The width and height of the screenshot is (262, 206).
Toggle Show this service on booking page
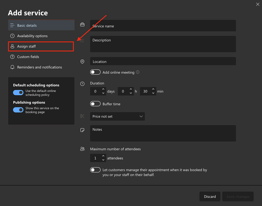coord(18,110)
